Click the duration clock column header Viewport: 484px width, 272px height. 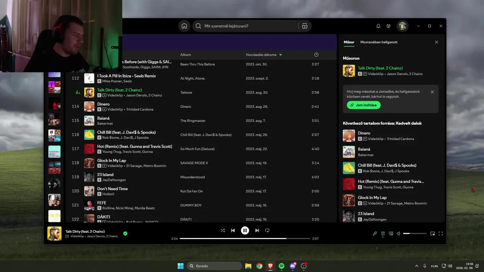[316, 55]
